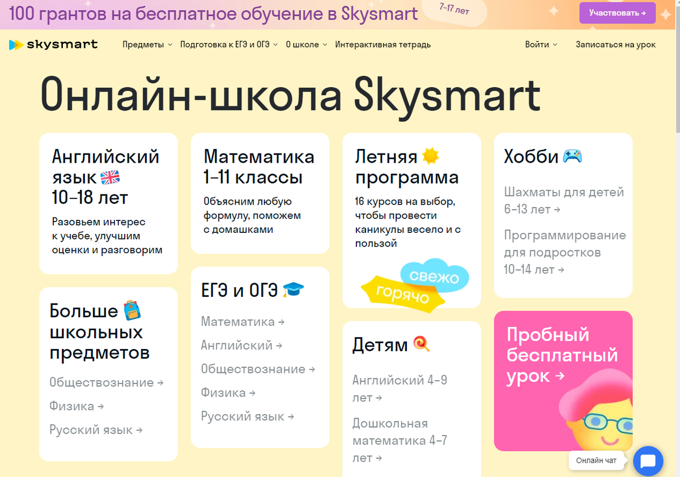Click the 7–17 лет banner badge

[x=454, y=10]
